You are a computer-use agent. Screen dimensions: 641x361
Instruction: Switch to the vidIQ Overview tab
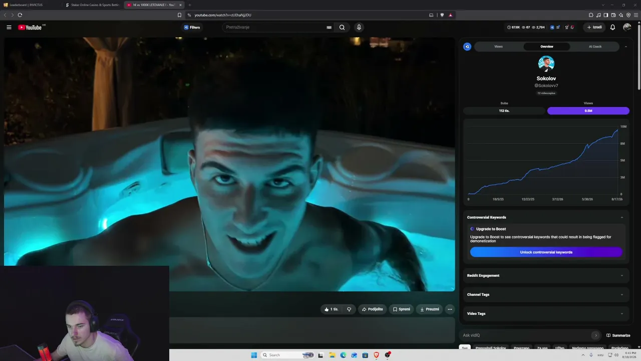pyautogui.click(x=546, y=47)
